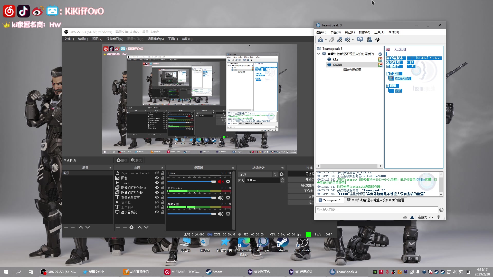Open emoji picker in TeamSpeak chat
The image size is (493, 277).
441,210
